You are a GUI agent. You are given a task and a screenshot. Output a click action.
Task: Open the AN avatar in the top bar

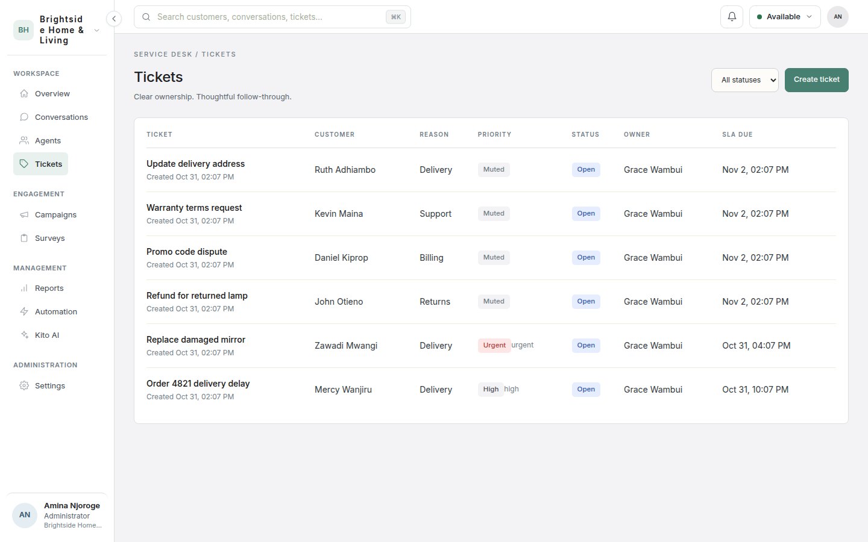[x=838, y=17]
